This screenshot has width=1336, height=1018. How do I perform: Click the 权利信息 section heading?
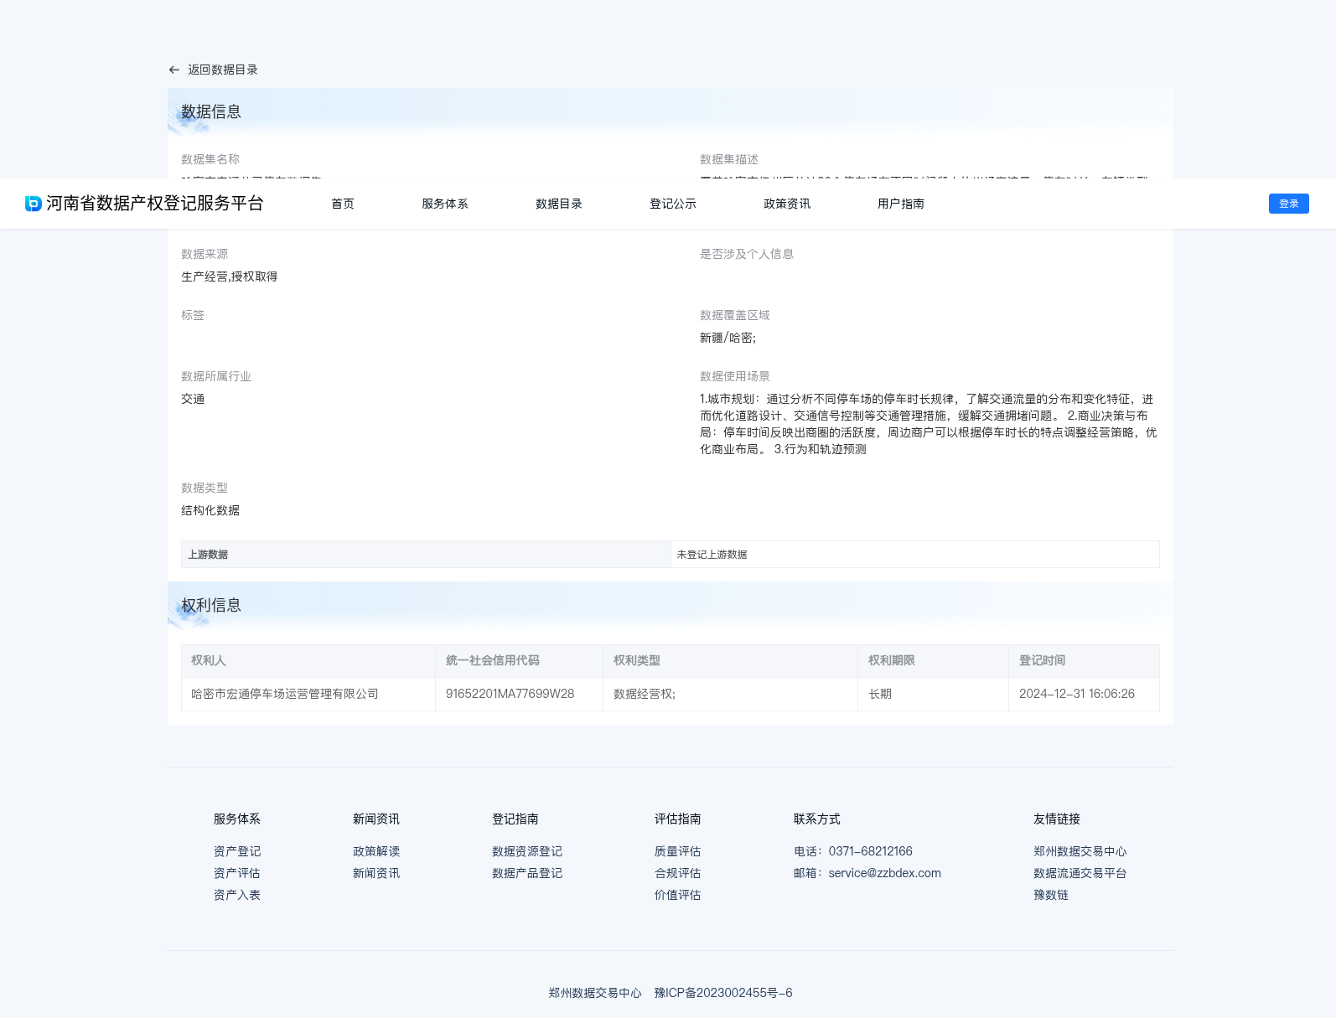[x=211, y=605]
